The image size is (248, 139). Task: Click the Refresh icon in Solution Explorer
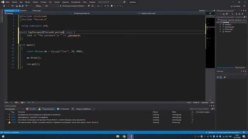(x=239, y=14)
